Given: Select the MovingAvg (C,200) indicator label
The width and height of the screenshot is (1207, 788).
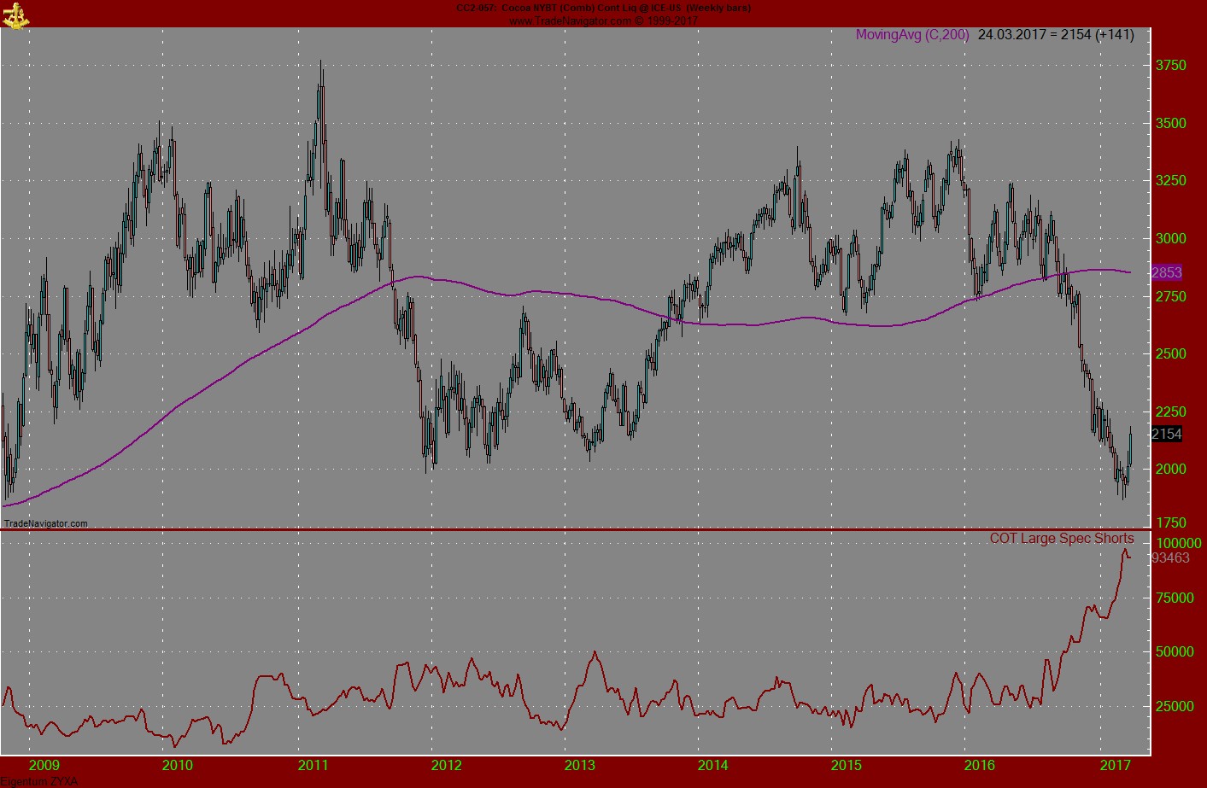Looking at the screenshot, I should pyautogui.click(x=912, y=35).
